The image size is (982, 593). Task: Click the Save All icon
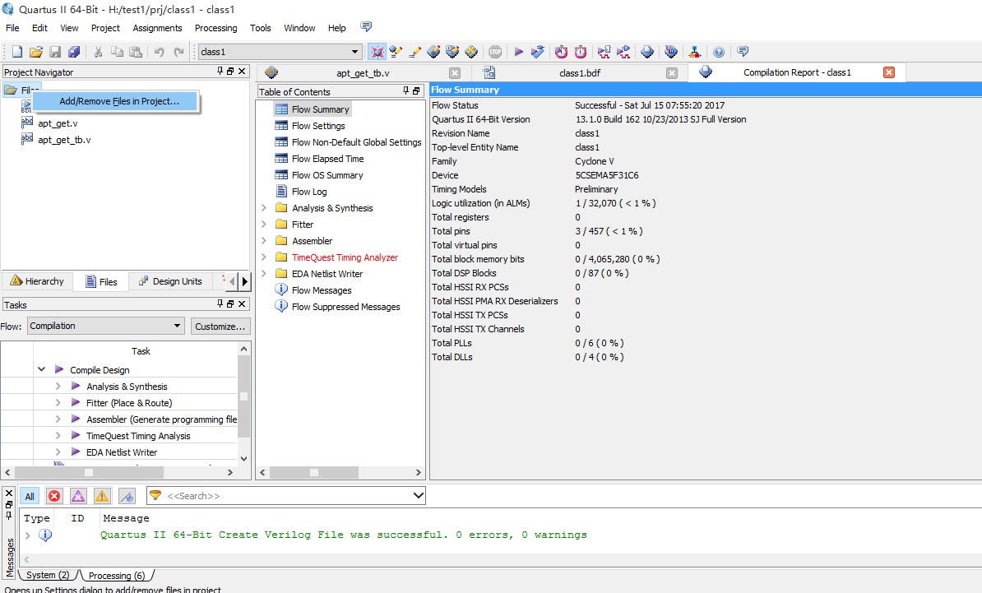[x=74, y=52]
